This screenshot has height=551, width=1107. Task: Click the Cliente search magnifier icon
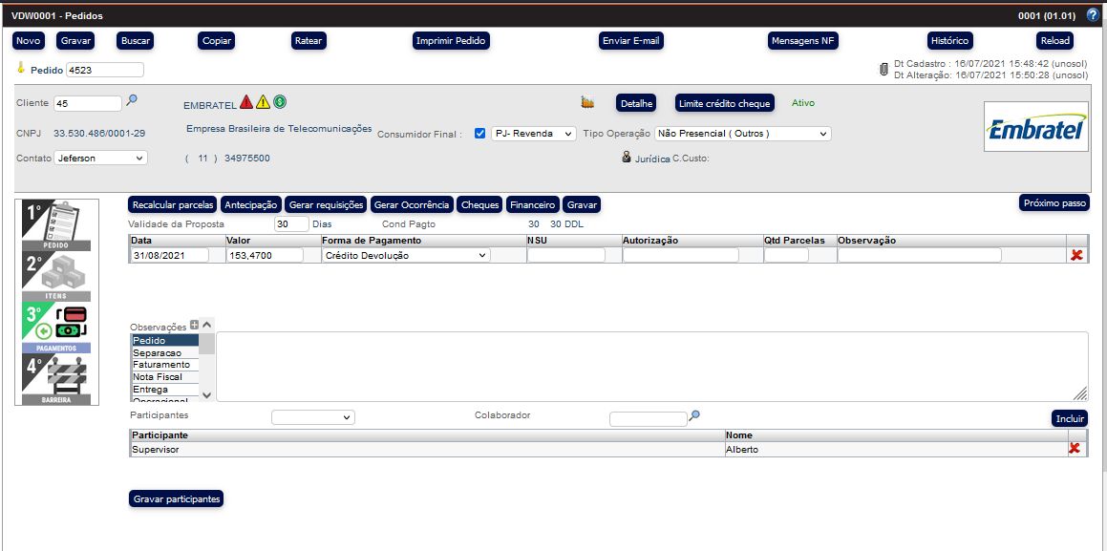pos(132,100)
